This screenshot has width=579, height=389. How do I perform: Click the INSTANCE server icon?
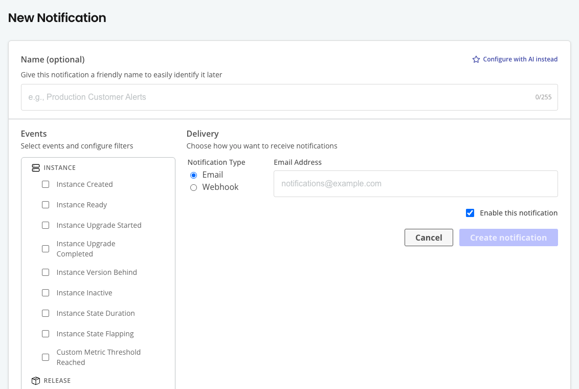point(35,167)
